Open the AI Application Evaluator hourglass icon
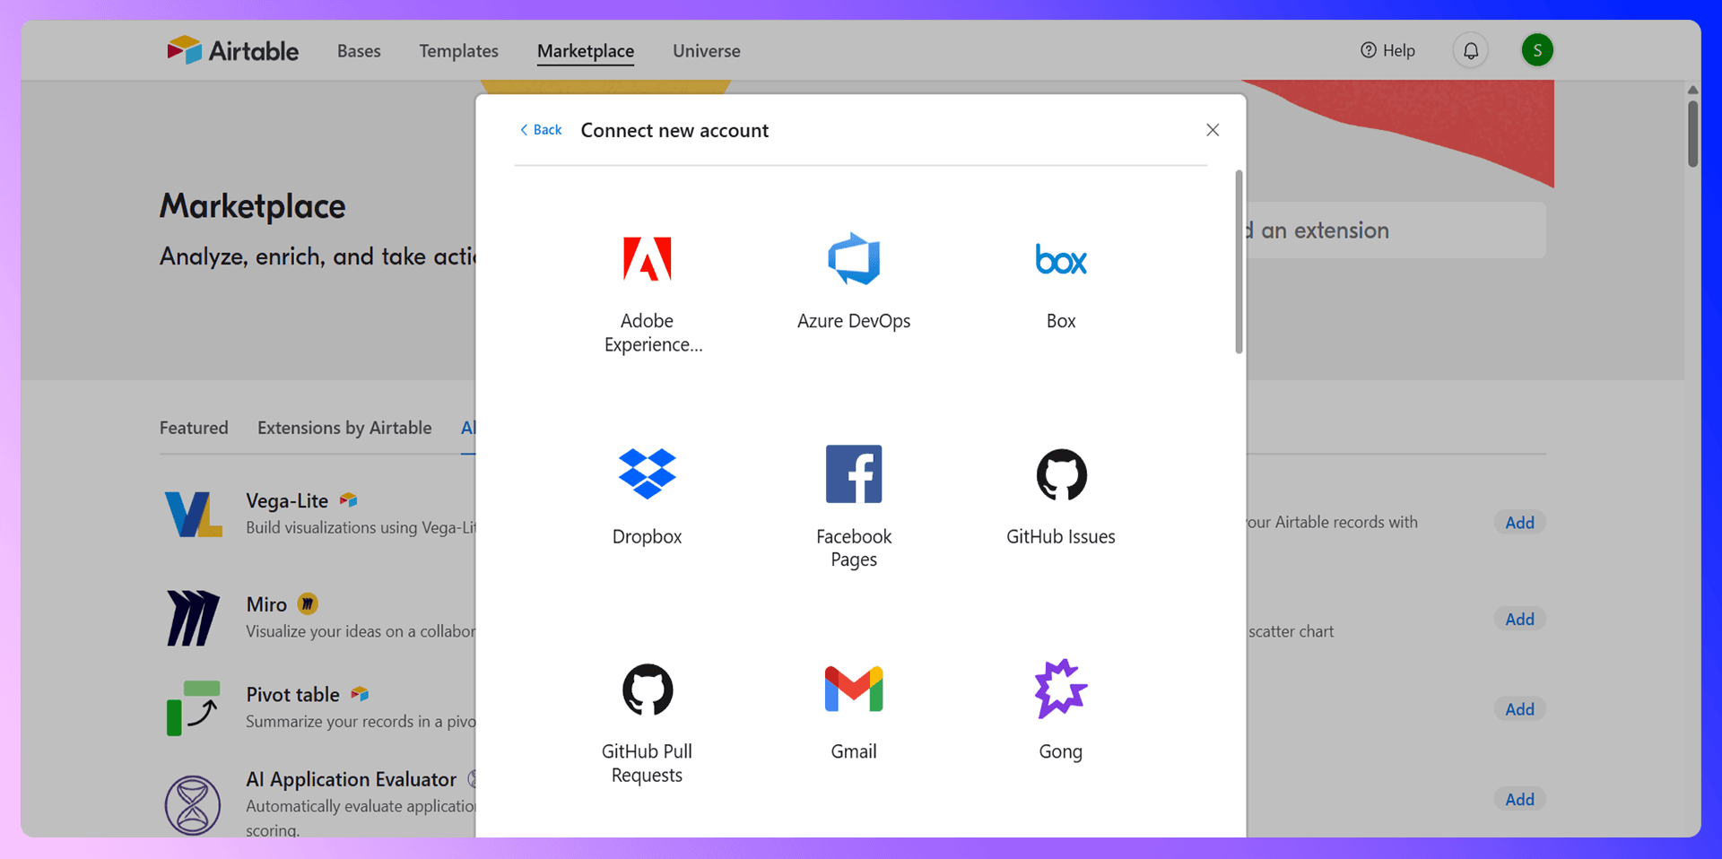The width and height of the screenshot is (1722, 859). click(193, 805)
